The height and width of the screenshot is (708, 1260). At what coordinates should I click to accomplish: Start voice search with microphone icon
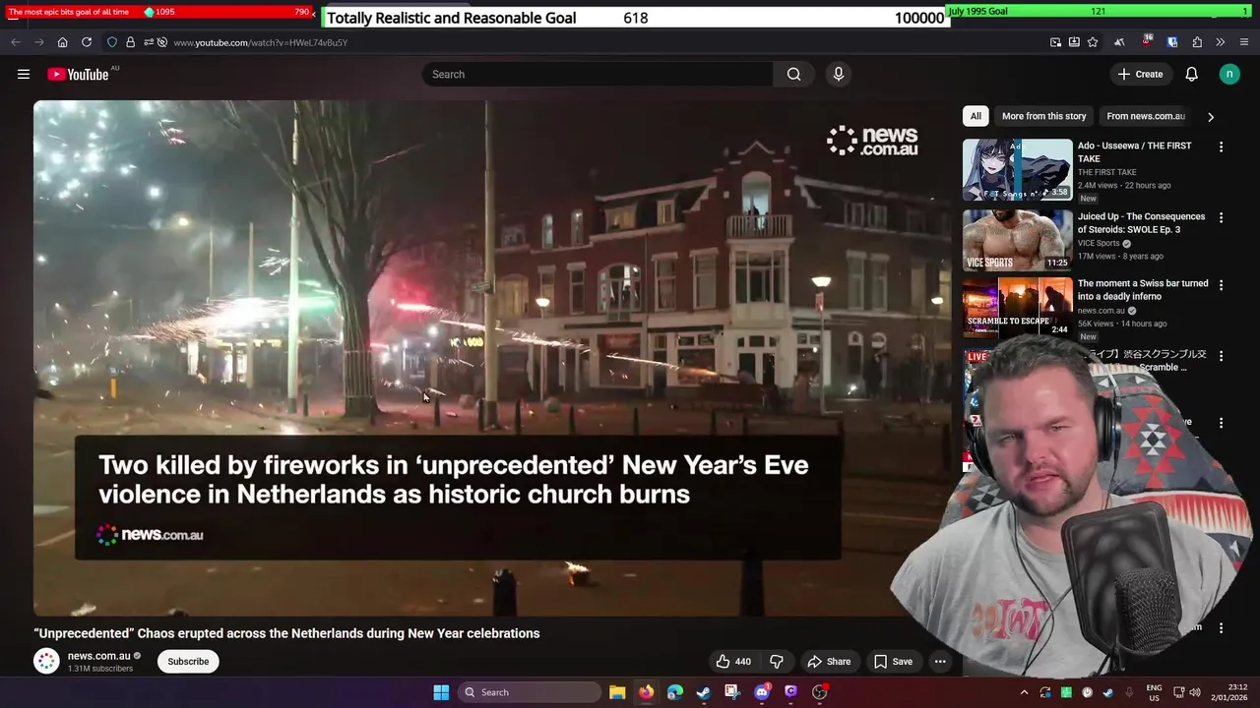click(x=839, y=74)
